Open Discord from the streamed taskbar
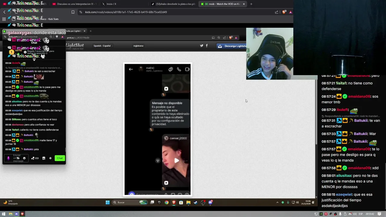This screenshot has height=217, width=386. [210, 202]
